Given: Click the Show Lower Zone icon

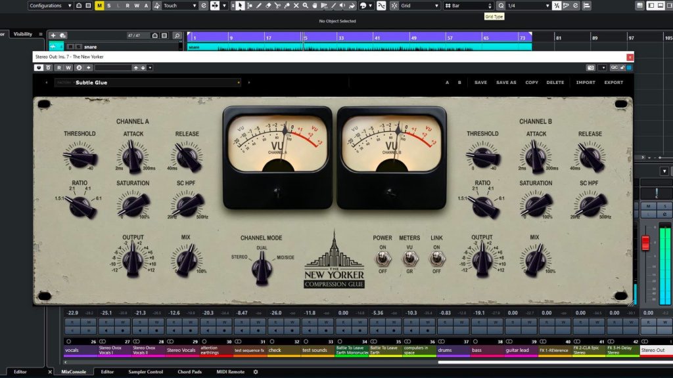Looking at the screenshot, I should [x=661, y=5].
